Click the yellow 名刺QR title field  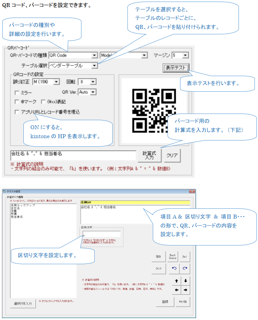[135, 202]
